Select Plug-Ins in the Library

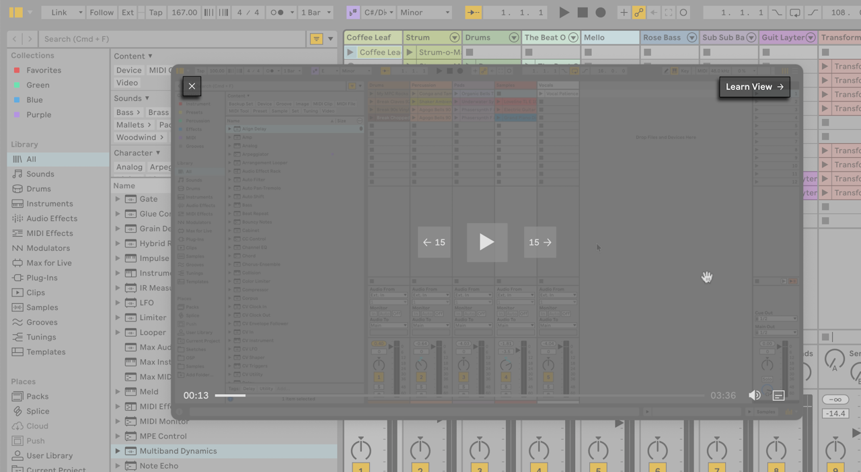[42, 278]
